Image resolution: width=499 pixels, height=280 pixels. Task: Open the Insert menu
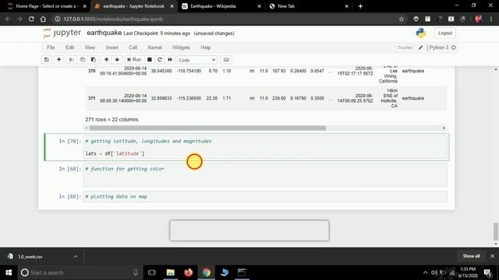coord(111,47)
